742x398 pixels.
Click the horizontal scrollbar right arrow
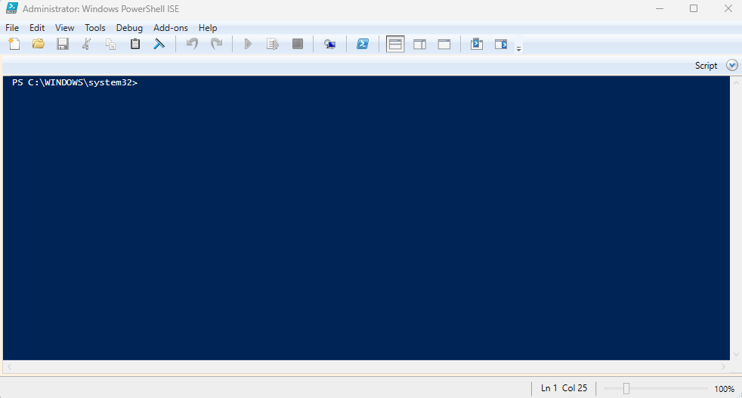coord(723,366)
